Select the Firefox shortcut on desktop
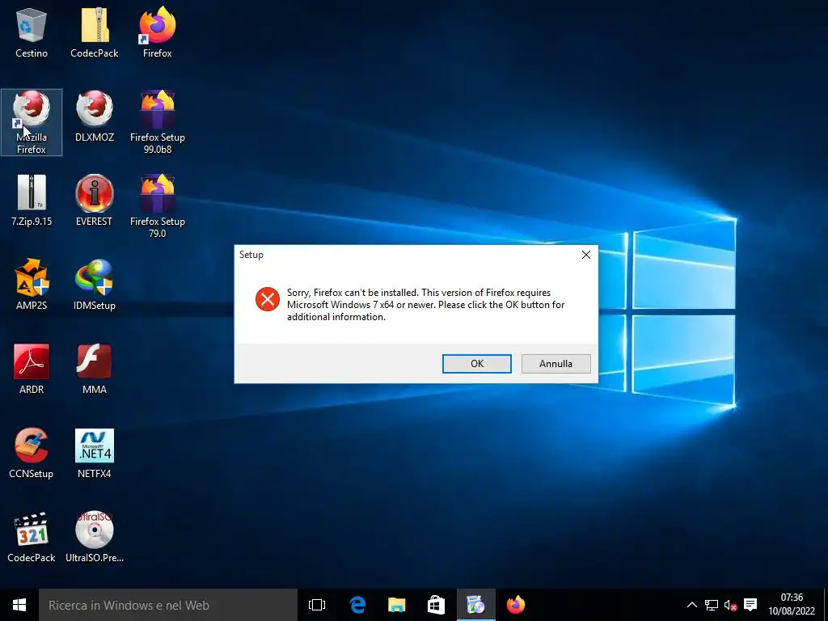The height and width of the screenshot is (621, 828). pos(158,32)
